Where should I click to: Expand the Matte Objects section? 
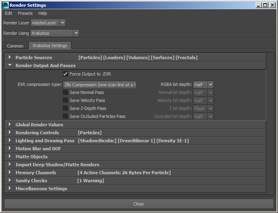pyautogui.click(x=136, y=157)
